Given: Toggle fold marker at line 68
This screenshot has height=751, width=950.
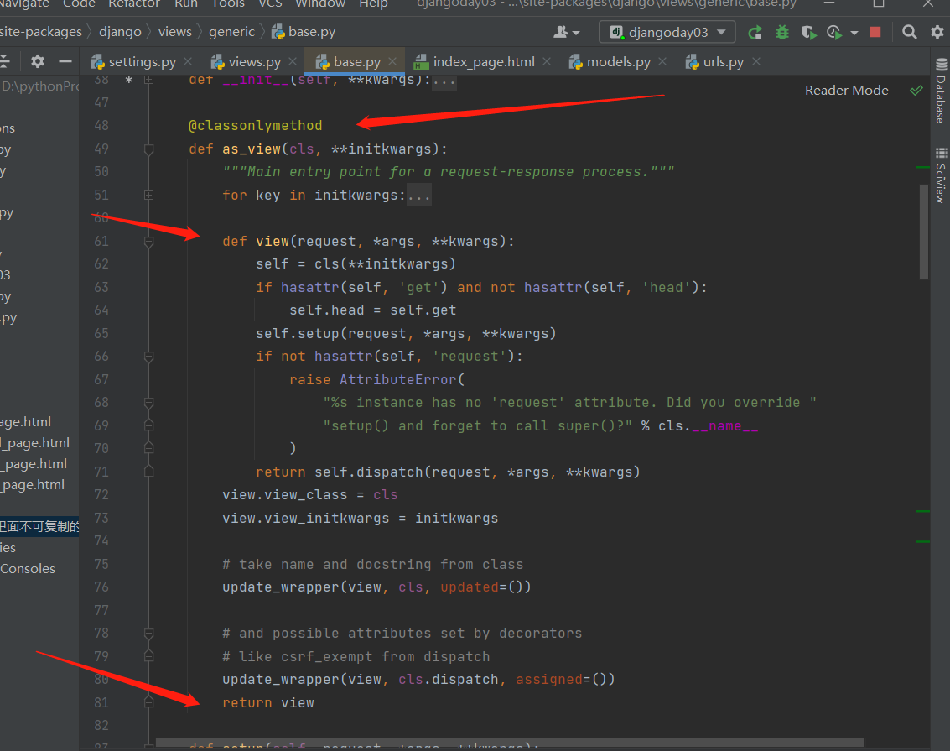Looking at the screenshot, I should pyautogui.click(x=148, y=403).
